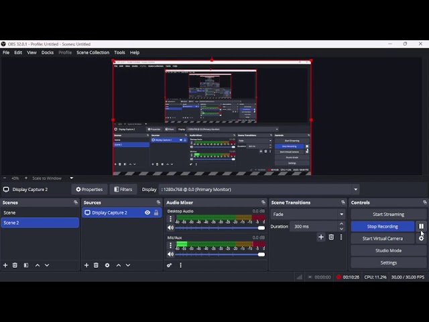Decrease Duration with down stepper
The height and width of the screenshot is (322, 429).
(341, 229)
